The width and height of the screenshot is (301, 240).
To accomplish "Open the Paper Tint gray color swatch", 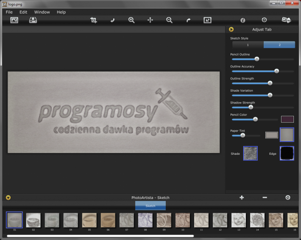I will (x=272, y=135).
